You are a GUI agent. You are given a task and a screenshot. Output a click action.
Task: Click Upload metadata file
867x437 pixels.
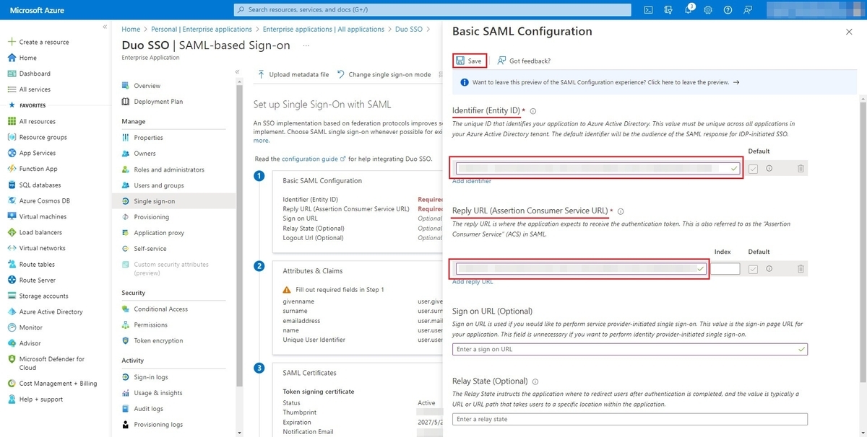coord(293,74)
